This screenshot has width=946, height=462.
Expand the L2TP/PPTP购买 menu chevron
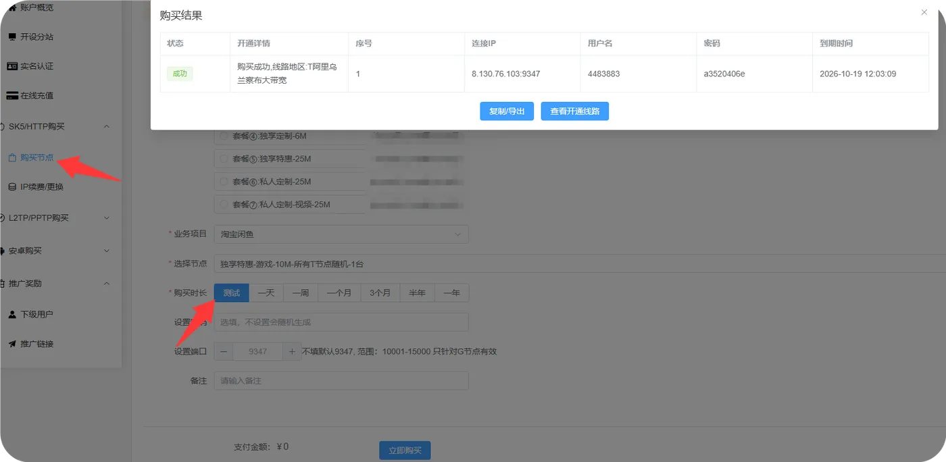coord(107,218)
